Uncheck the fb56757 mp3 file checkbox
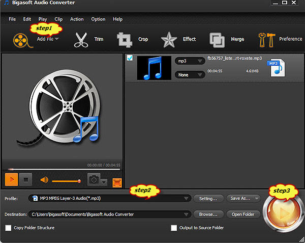This screenshot has width=305, height=243. (x=130, y=58)
